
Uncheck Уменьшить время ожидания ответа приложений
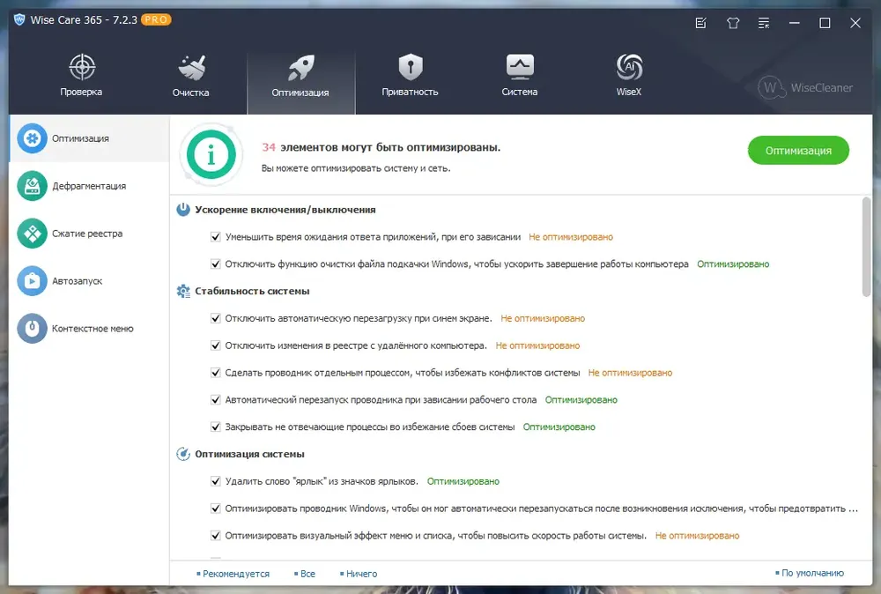pyautogui.click(x=215, y=236)
